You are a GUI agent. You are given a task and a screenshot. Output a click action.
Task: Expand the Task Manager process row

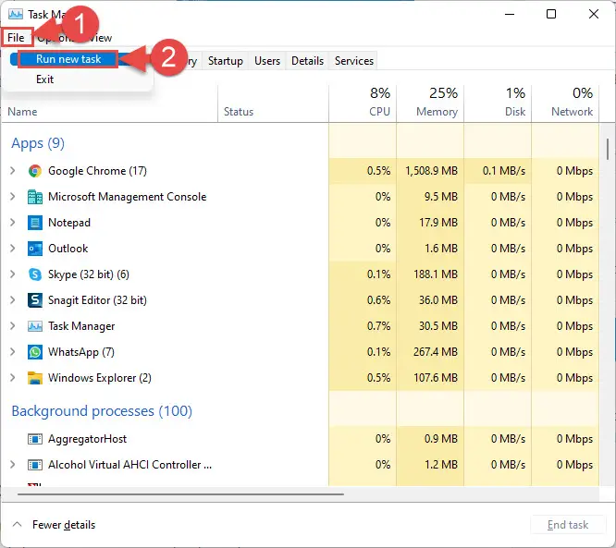click(x=13, y=326)
